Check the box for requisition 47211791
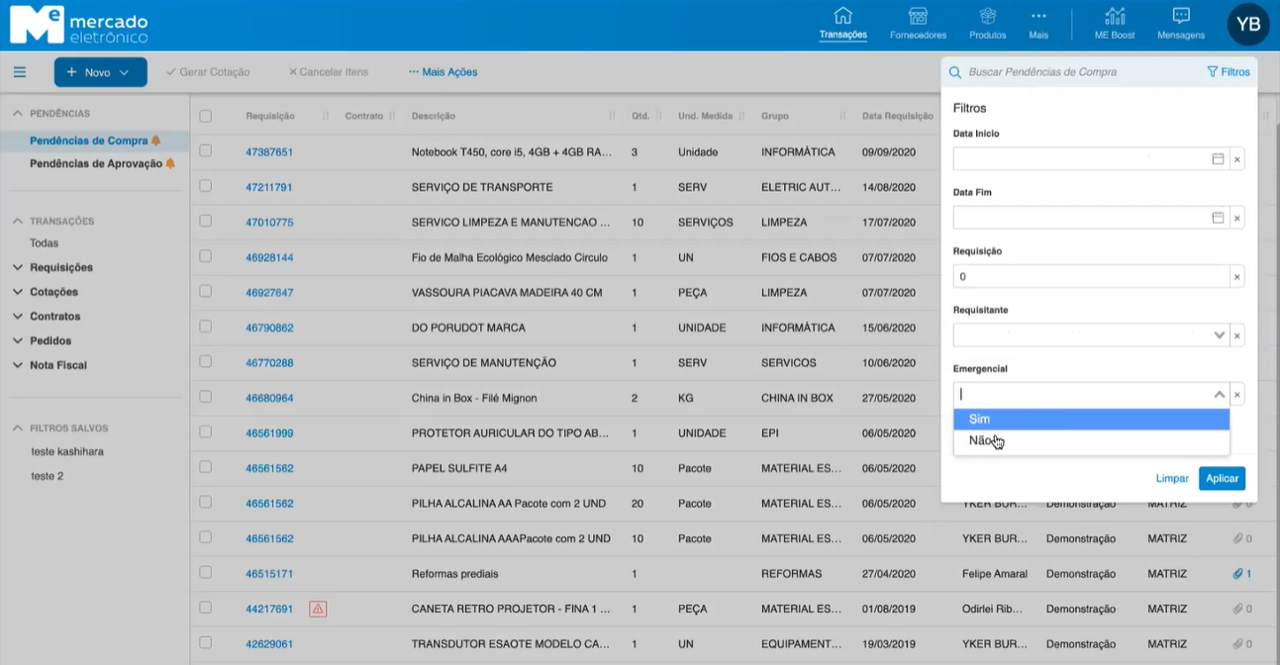Screen dimensions: 1280x665 click(205, 186)
